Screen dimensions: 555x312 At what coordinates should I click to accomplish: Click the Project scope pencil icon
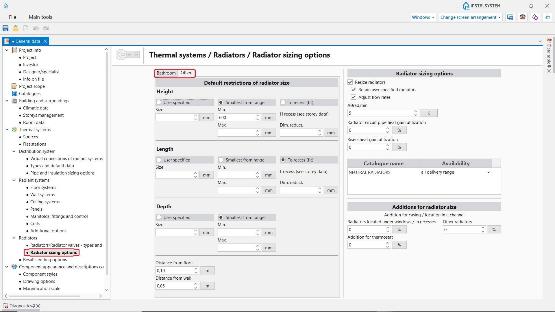pyautogui.click(x=14, y=86)
